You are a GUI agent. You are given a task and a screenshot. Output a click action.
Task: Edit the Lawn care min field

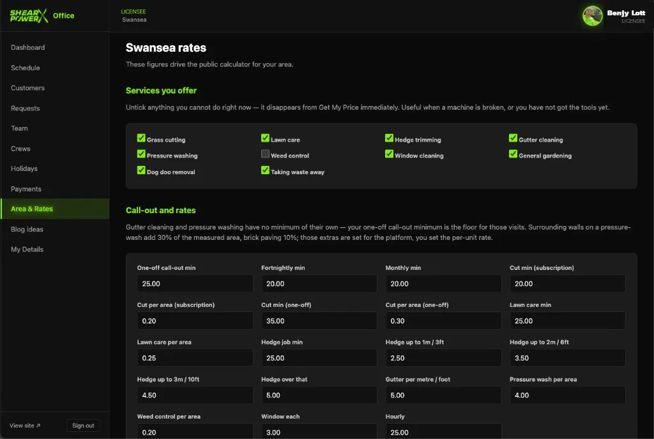(567, 321)
